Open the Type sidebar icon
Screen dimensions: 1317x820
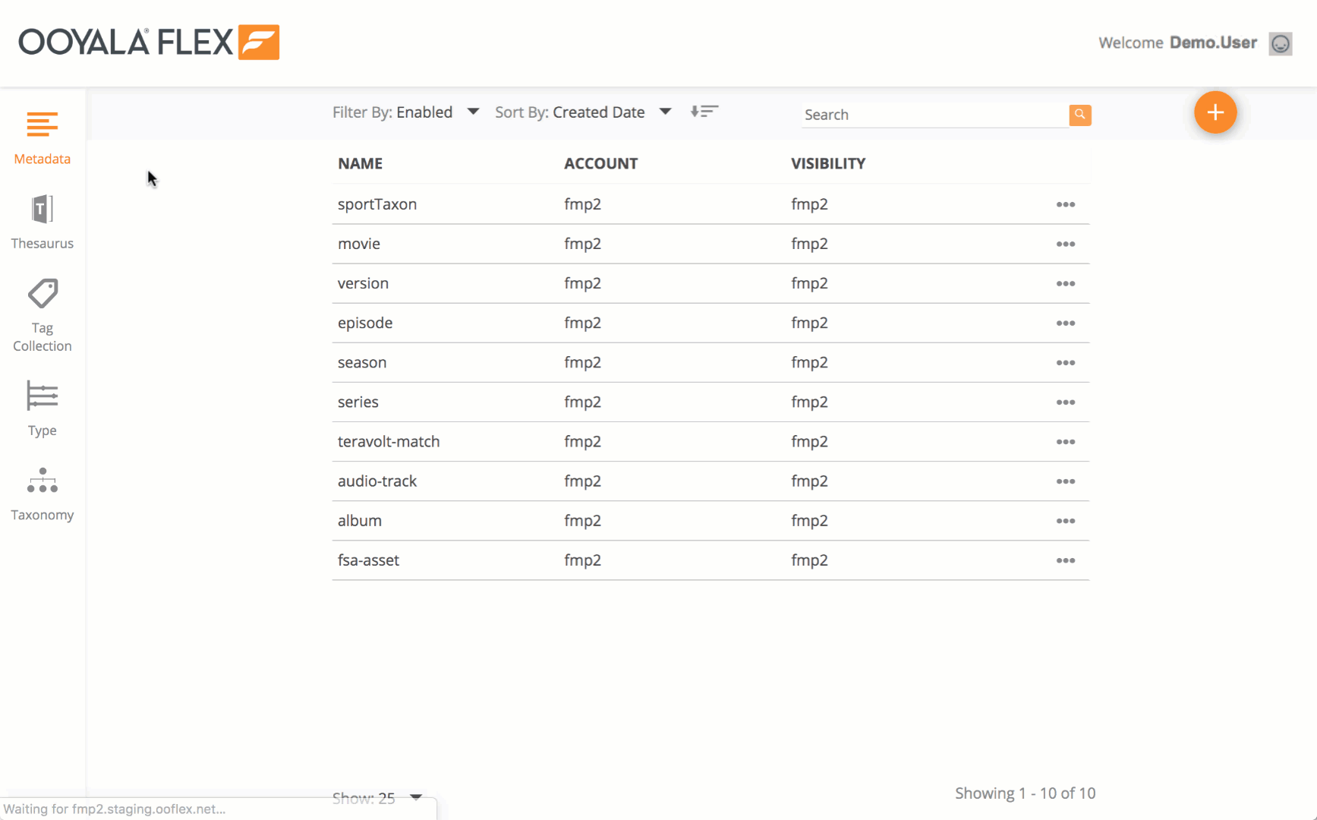tap(43, 396)
